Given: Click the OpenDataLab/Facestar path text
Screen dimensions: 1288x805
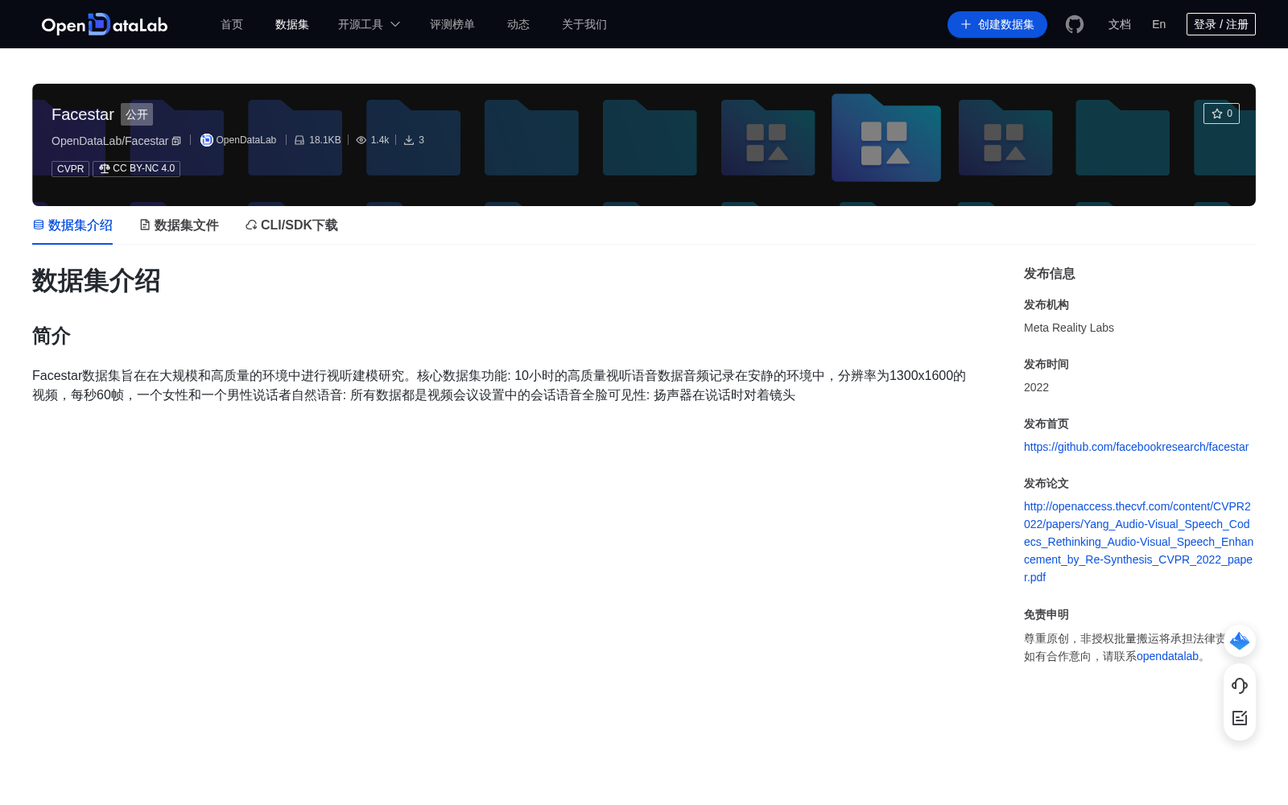Looking at the screenshot, I should coord(109,141).
